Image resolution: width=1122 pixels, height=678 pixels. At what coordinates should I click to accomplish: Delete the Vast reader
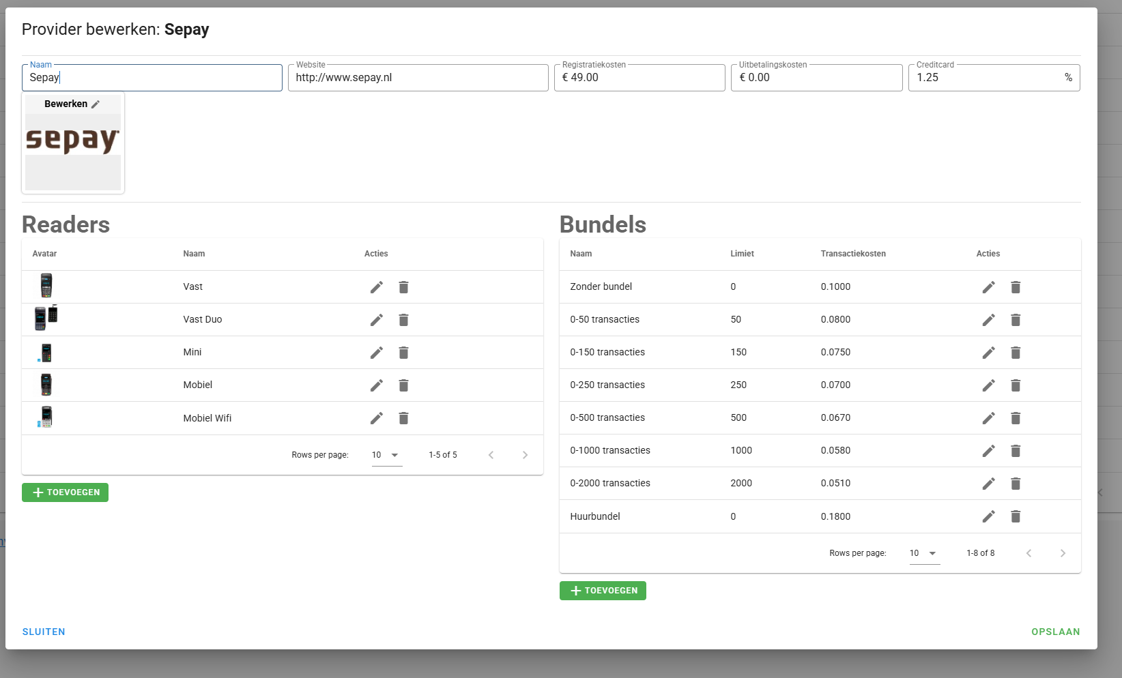pos(403,287)
